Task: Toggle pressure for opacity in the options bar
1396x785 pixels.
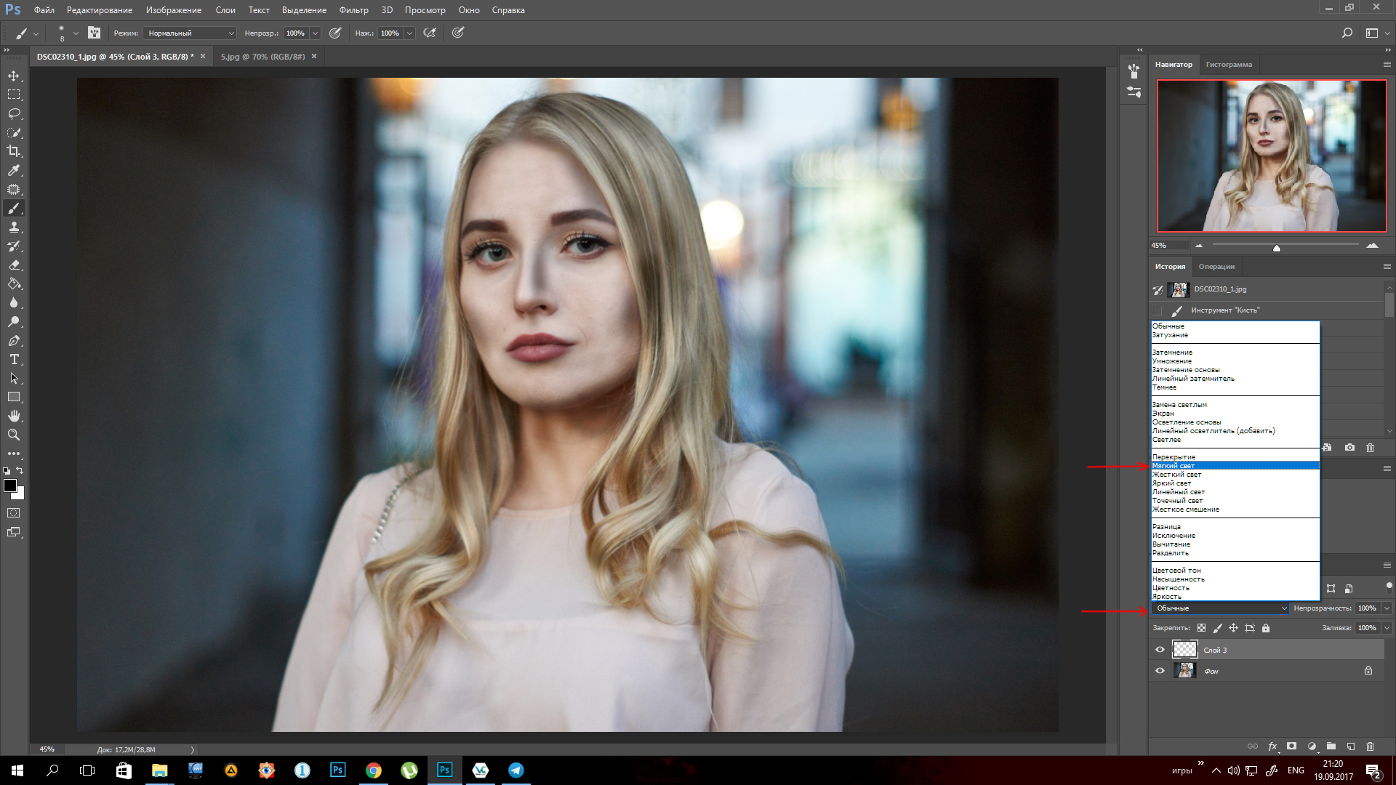Action: click(x=335, y=33)
